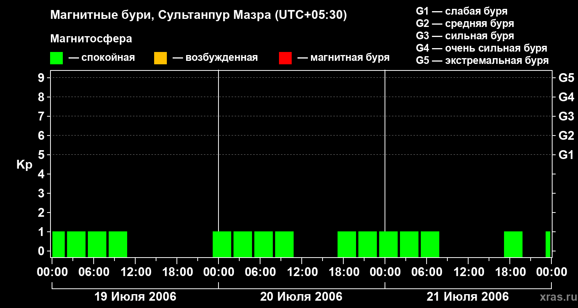
Task: Click the 'Kp' axis title
Action: click(24, 165)
